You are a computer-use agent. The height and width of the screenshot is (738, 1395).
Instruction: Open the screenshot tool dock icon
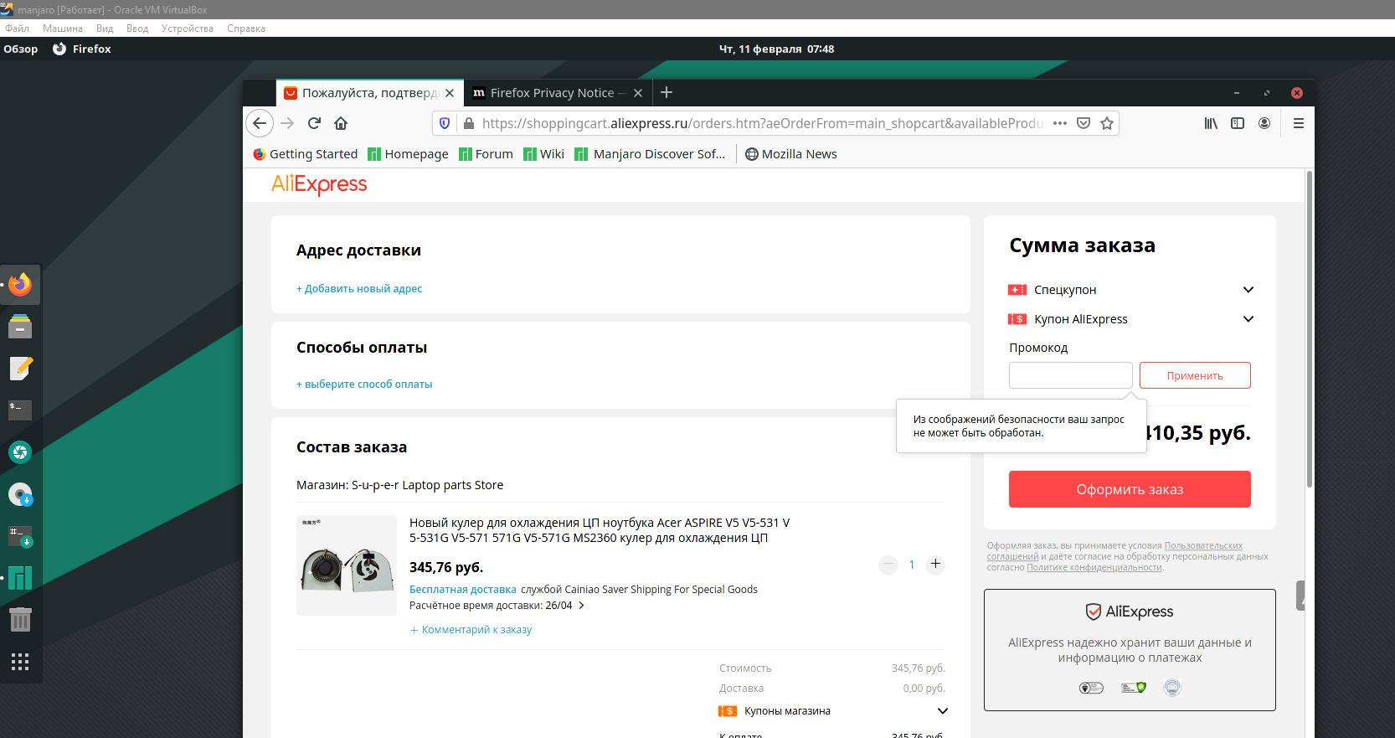[x=20, y=452]
